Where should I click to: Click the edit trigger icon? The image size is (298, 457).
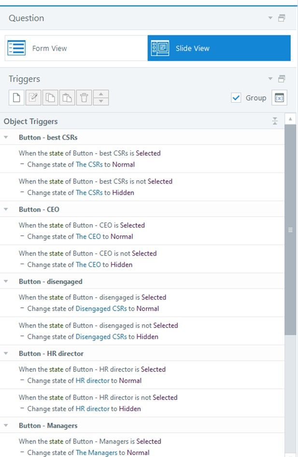click(33, 98)
